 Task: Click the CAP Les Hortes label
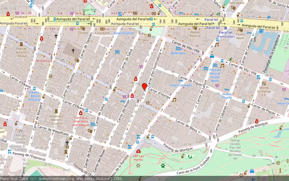pyautogui.click(x=138, y=158)
